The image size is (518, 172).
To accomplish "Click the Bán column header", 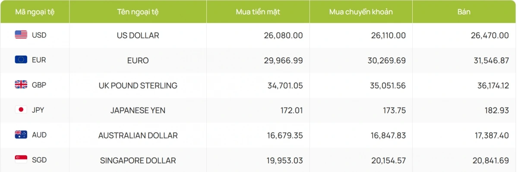I will (x=464, y=12).
